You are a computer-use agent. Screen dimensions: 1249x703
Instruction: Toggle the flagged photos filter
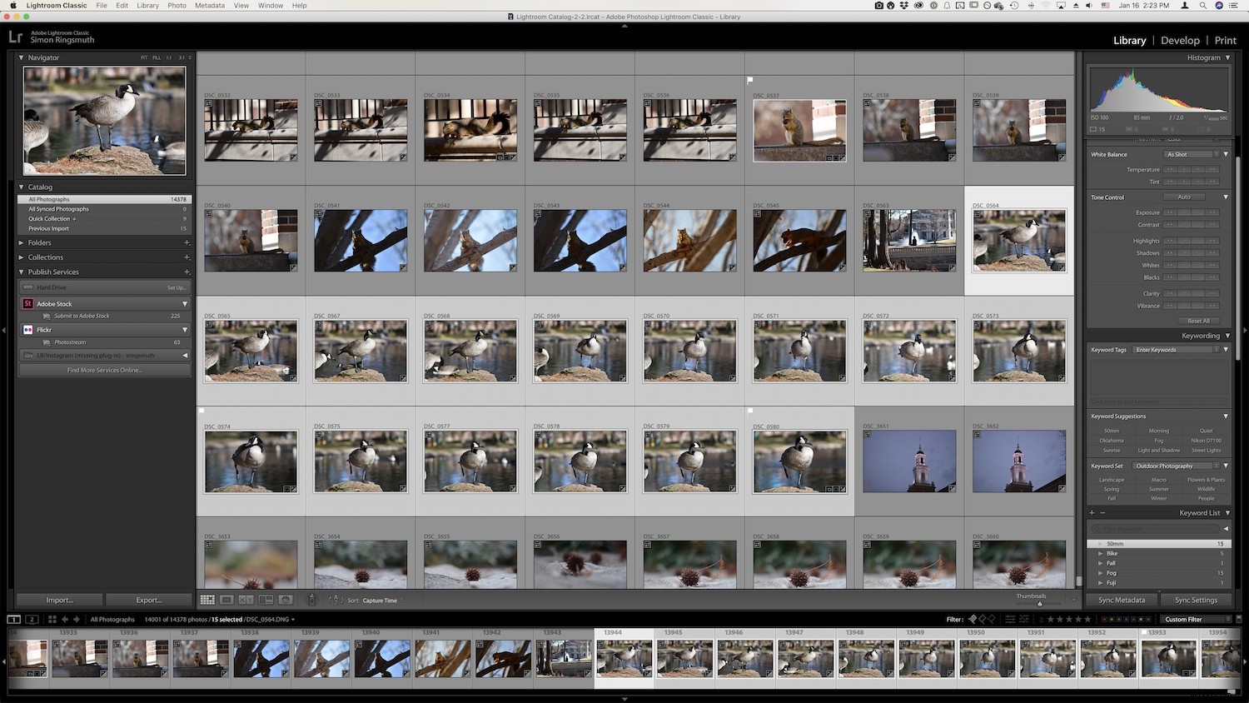pyautogui.click(x=973, y=619)
